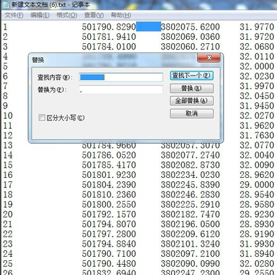
Task: Click value 501785.4170 in row 15
Action: (109, 165)
